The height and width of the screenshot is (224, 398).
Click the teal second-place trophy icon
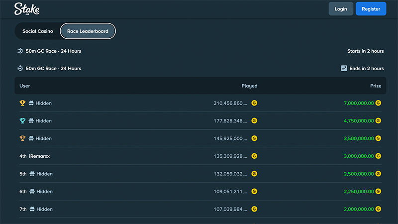point(22,120)
